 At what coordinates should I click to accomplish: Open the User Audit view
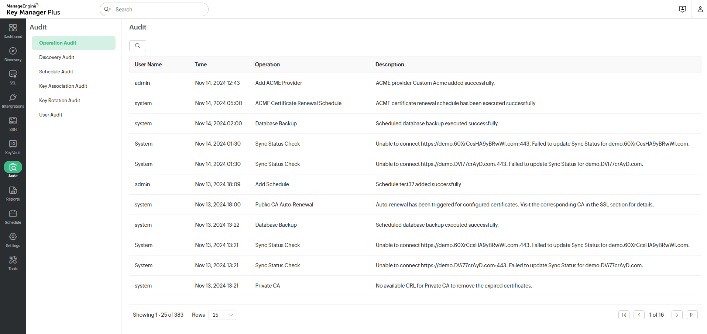(x=51, y=115)
